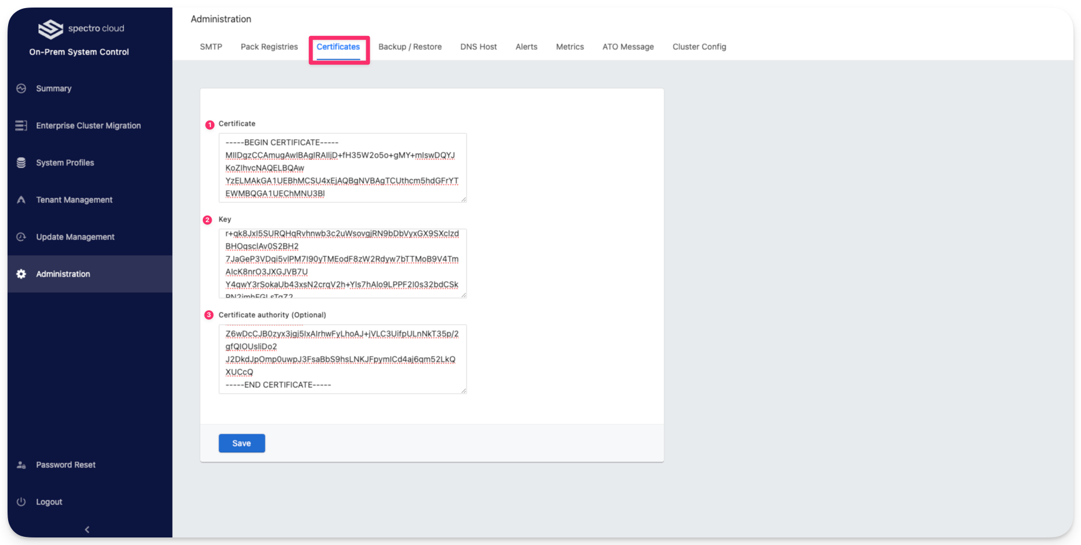Viewport: 1081px width, 545px height.
Task: Open Enterprise Cluster Migration page
Action: click(90, 126)
